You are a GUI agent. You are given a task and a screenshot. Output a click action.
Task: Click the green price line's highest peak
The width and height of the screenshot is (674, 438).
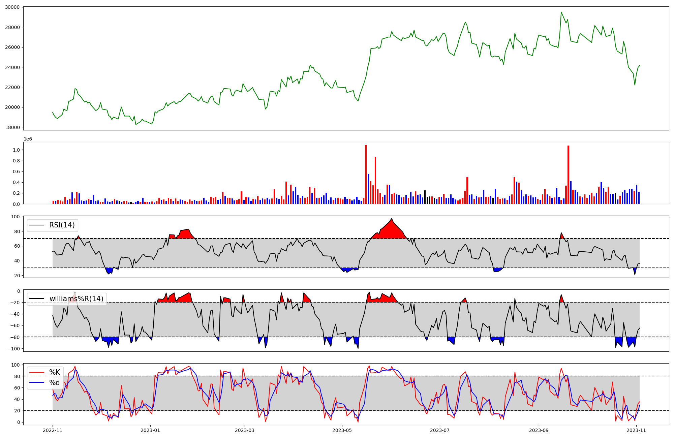coord(561,12)
